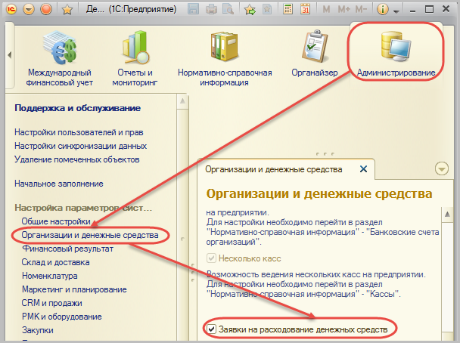Toggle the Несколько касс checkbox

pyautogui.click(x=212, y=258)
